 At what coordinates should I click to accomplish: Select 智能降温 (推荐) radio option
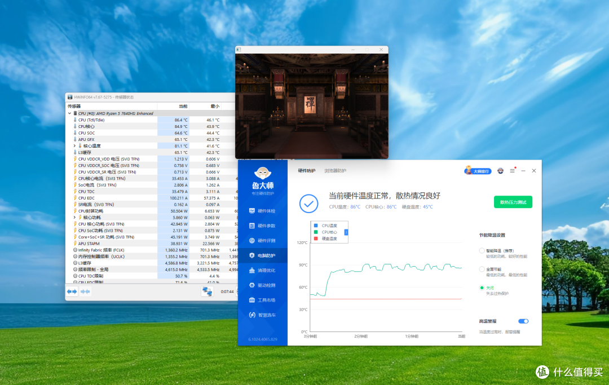tap(482, 251)
